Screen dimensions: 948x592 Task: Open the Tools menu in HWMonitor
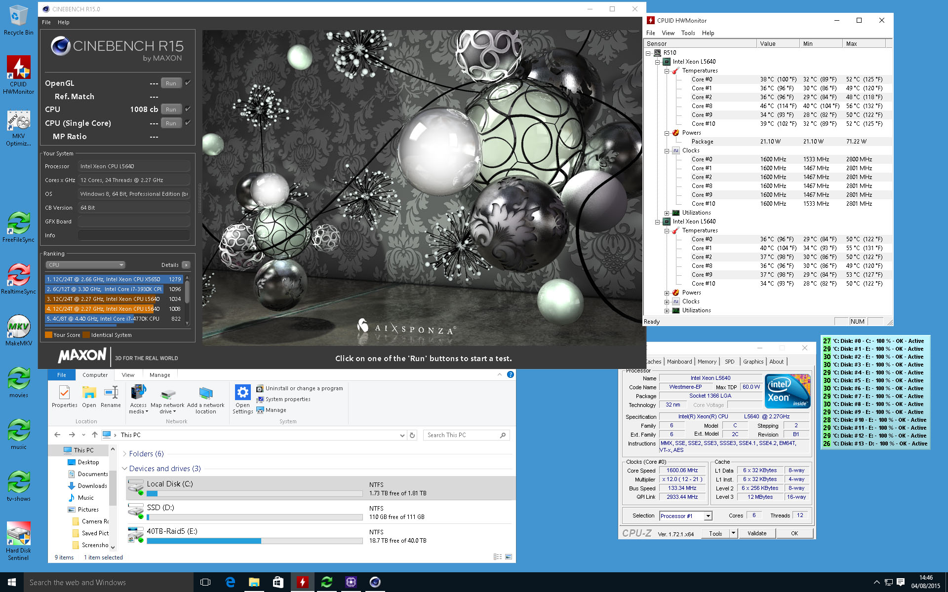click(x=688, y=33)
